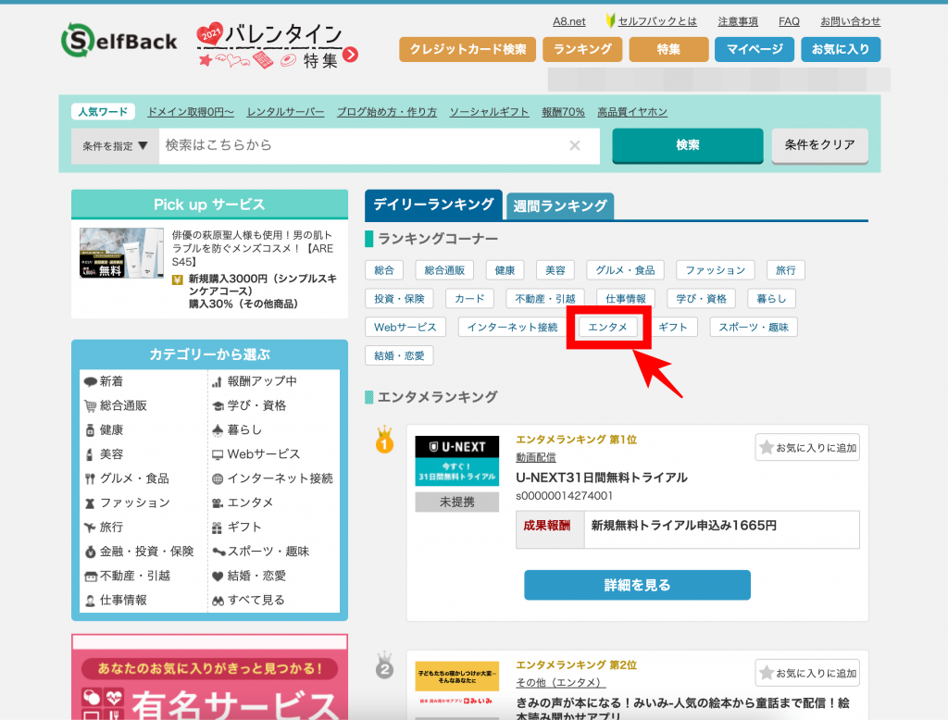Image resolution: width=948 pixels, height=720 pixels.
Task: Go to マイページ
Action: click(x=755, y=49)
